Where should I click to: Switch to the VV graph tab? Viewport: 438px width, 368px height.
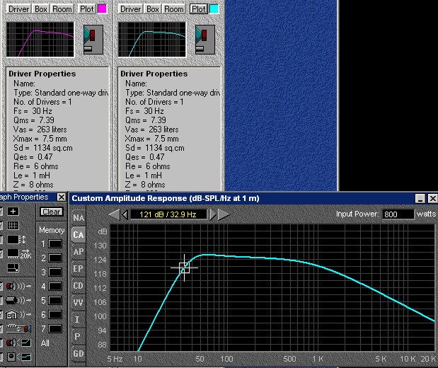[79, 302]
